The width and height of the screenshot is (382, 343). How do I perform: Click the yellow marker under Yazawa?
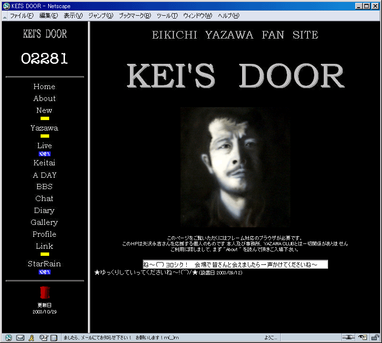pyautogui.click(x=45, y=136)
